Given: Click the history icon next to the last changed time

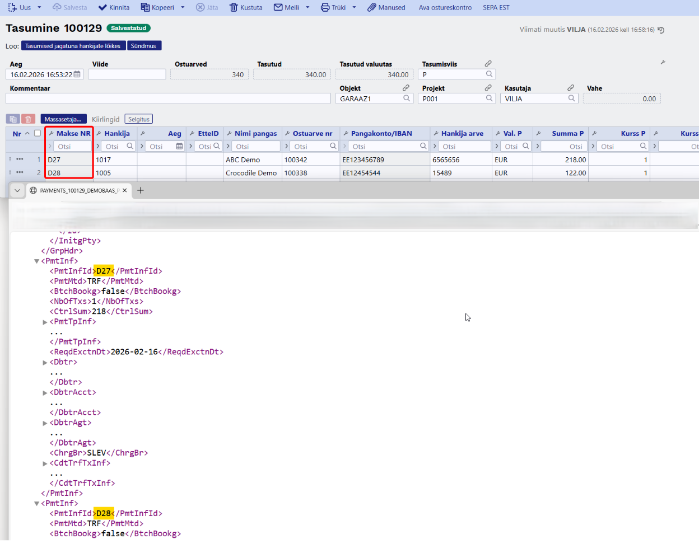Looking at the screenshot, I should 661,30.
